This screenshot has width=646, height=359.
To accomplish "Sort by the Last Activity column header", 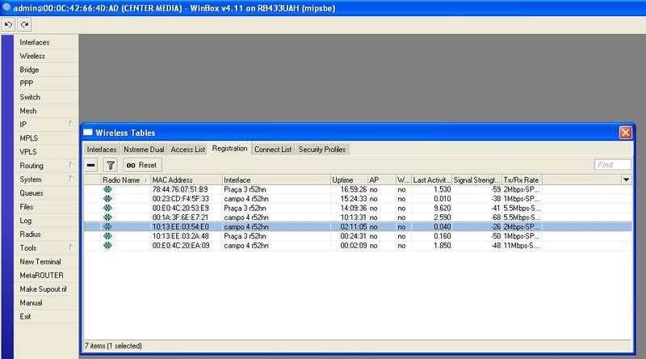I will (432, 180).
